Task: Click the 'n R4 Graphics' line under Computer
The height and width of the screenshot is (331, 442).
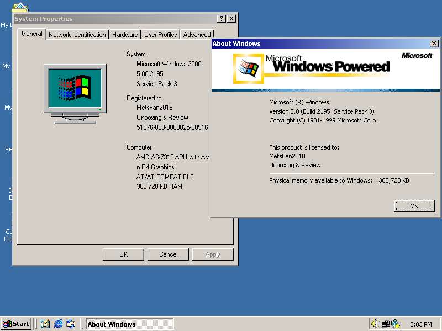Action: click(x=155, y=167)
